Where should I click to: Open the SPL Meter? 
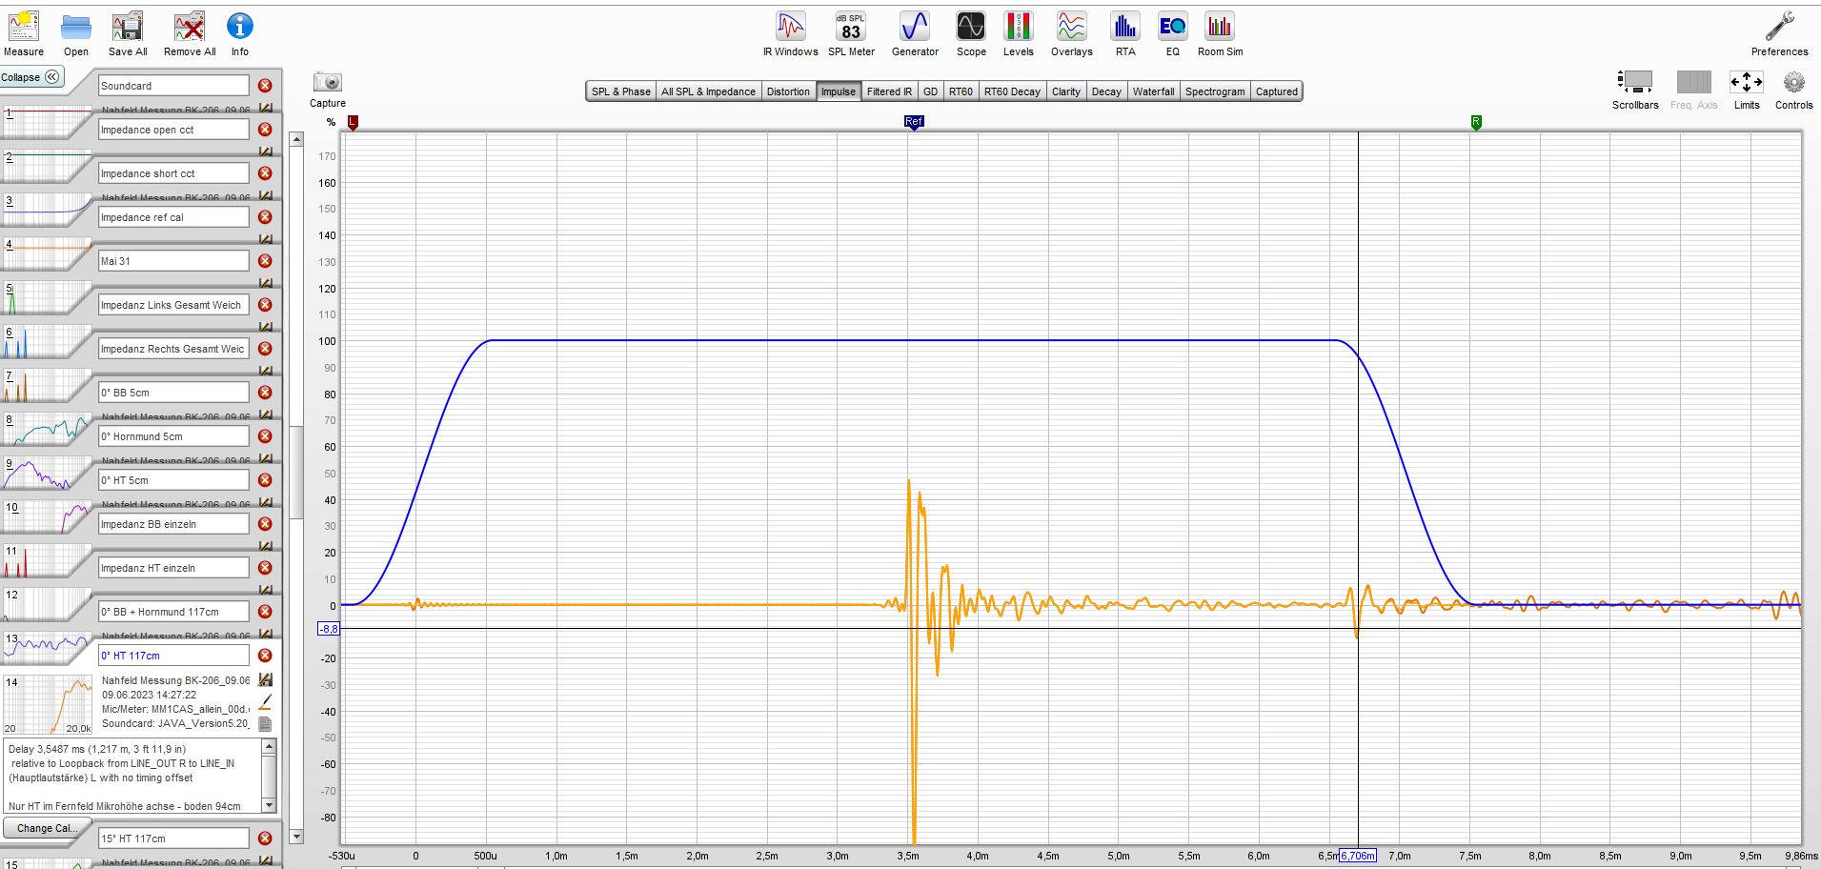pos(851,34)
